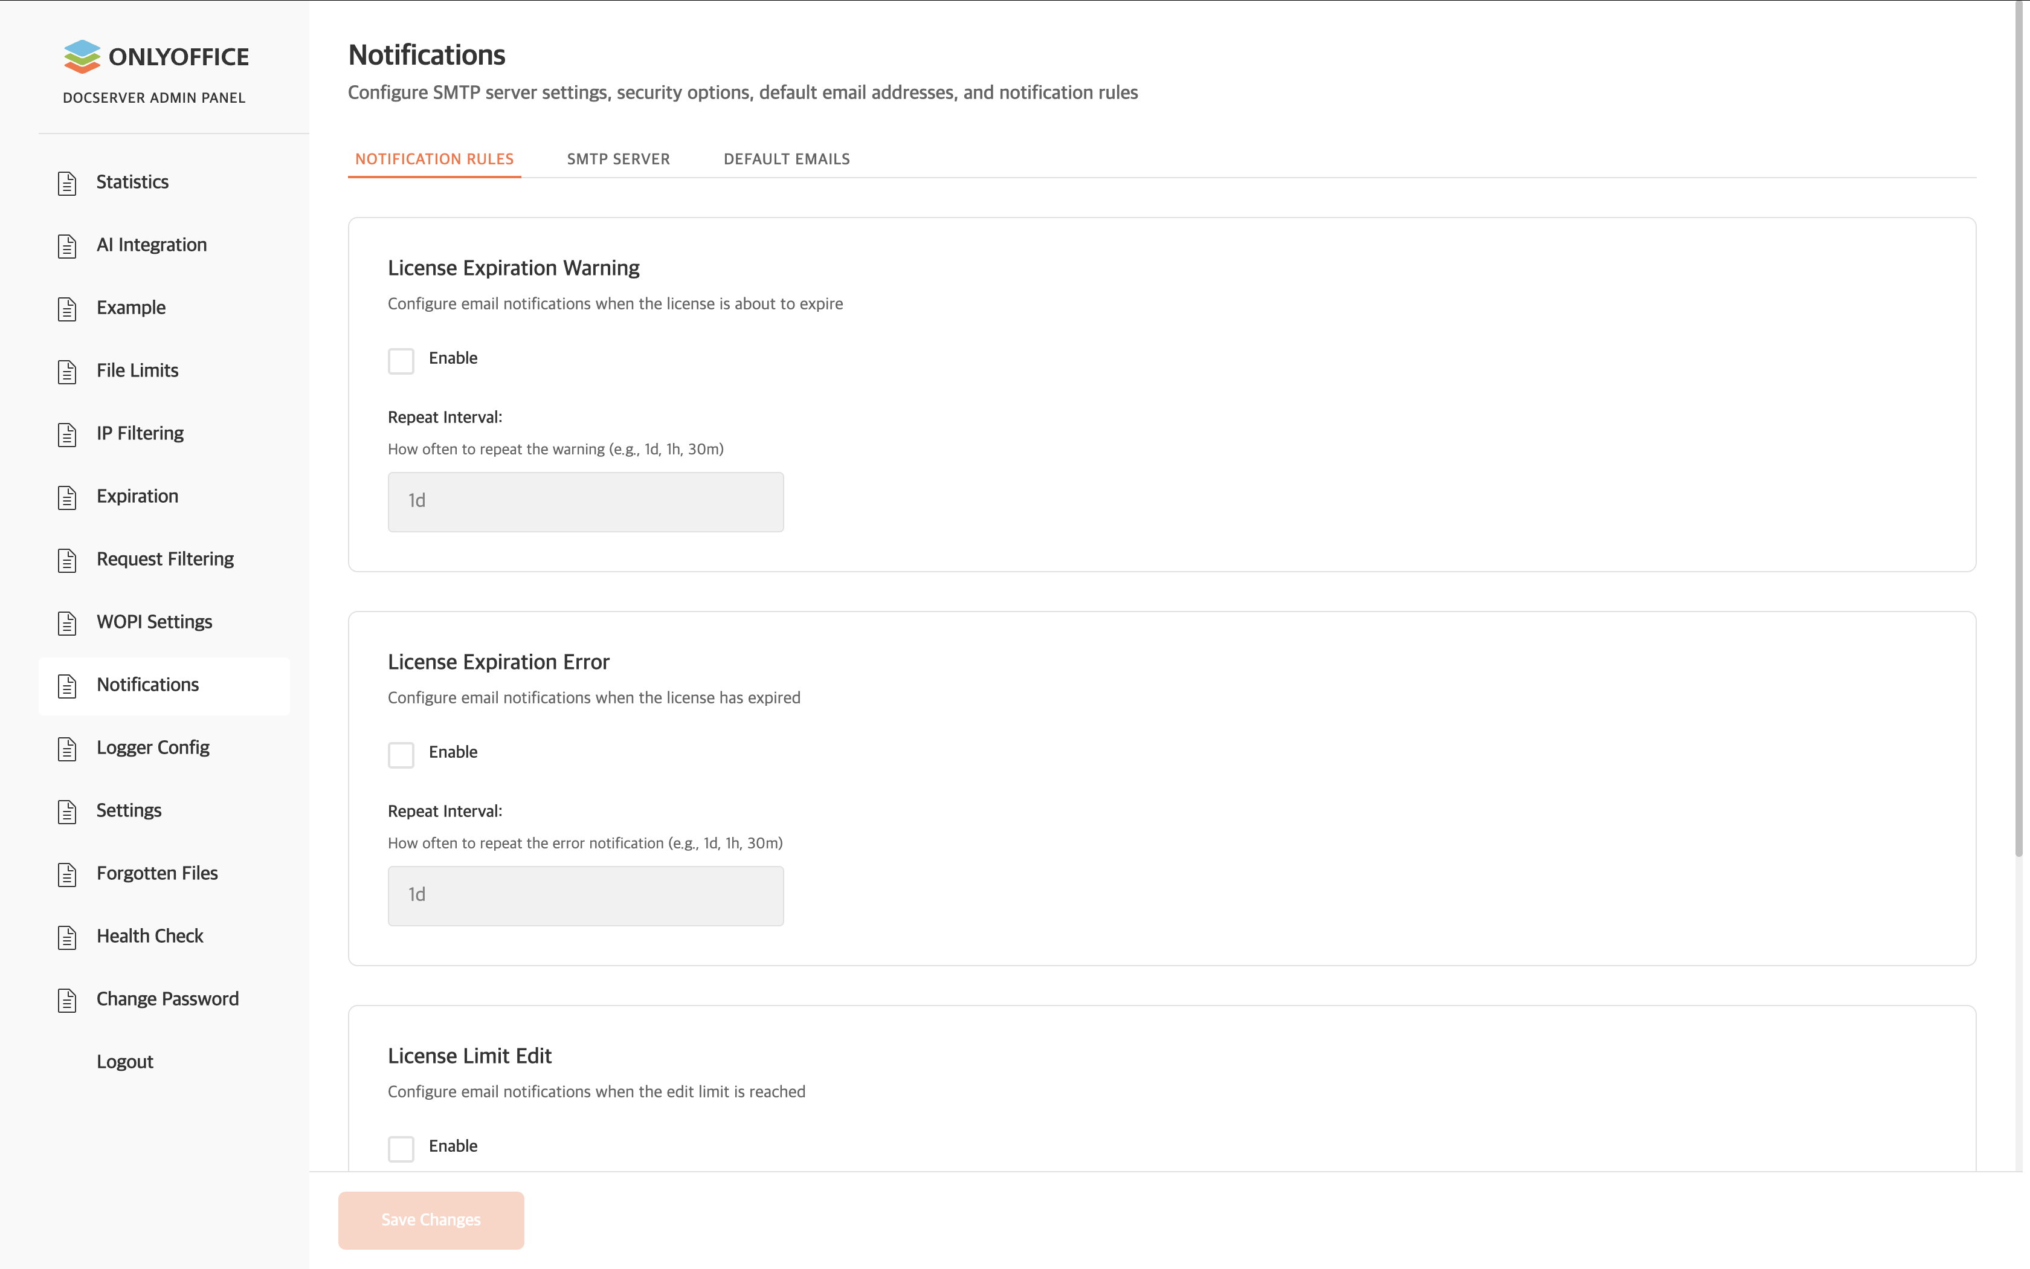Click the Statistics document icon in sidebar
Viewport: 2030px width, 1269px height.
(x=67, y=183)
